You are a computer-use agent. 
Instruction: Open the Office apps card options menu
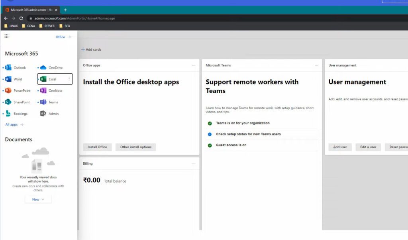coord(194,65)
